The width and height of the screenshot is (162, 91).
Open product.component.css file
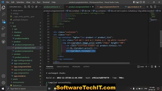(25, 45)
